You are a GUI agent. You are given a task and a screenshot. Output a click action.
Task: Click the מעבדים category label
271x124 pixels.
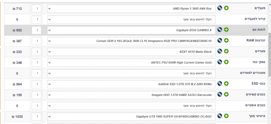click(x=260, y=8)
